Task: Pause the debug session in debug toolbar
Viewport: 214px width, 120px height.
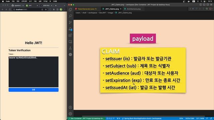Action: pyautogui.click(x=193, y=9)
